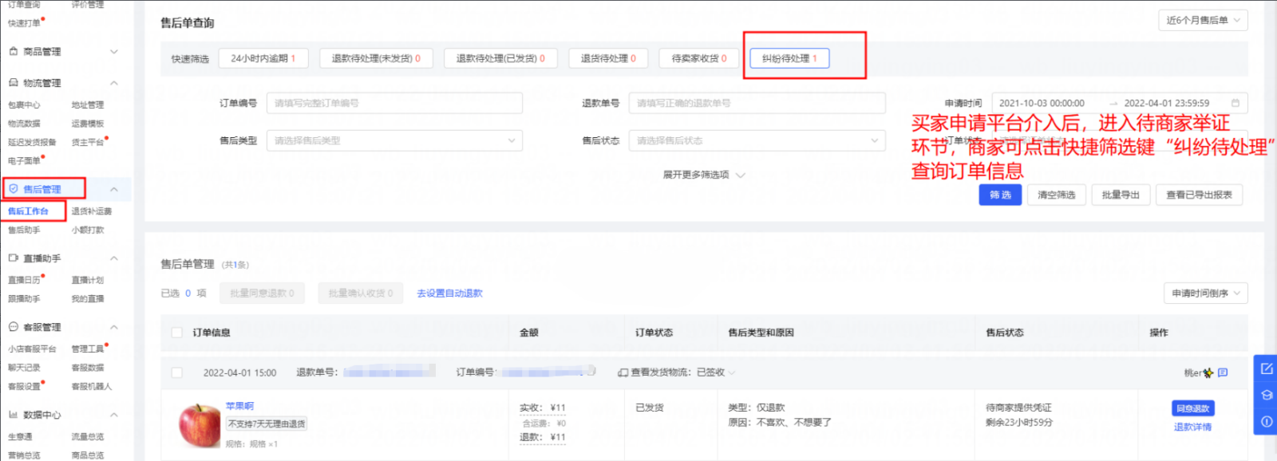Click the 订单编号 input field
This screenshot has height=461, width=1277.
click(394, 103)
